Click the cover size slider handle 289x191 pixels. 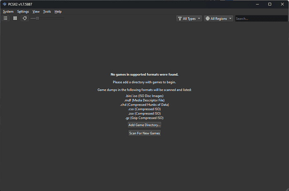pos(37,18)
